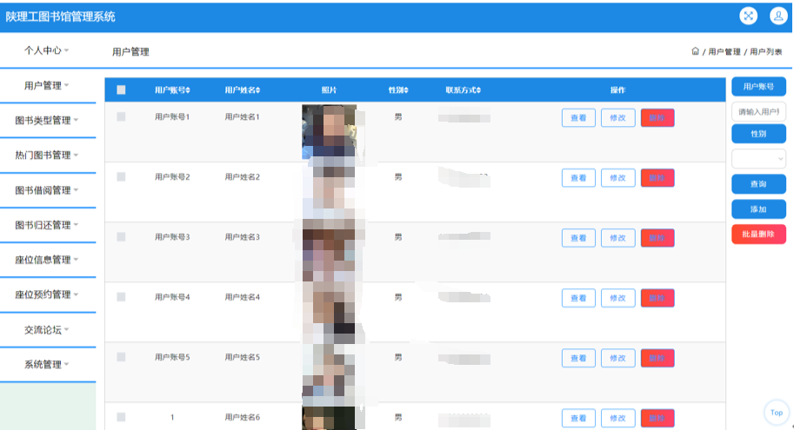Check the row for 用户姓名6
Screen dimensions: 794x430
tap(121, 417)
